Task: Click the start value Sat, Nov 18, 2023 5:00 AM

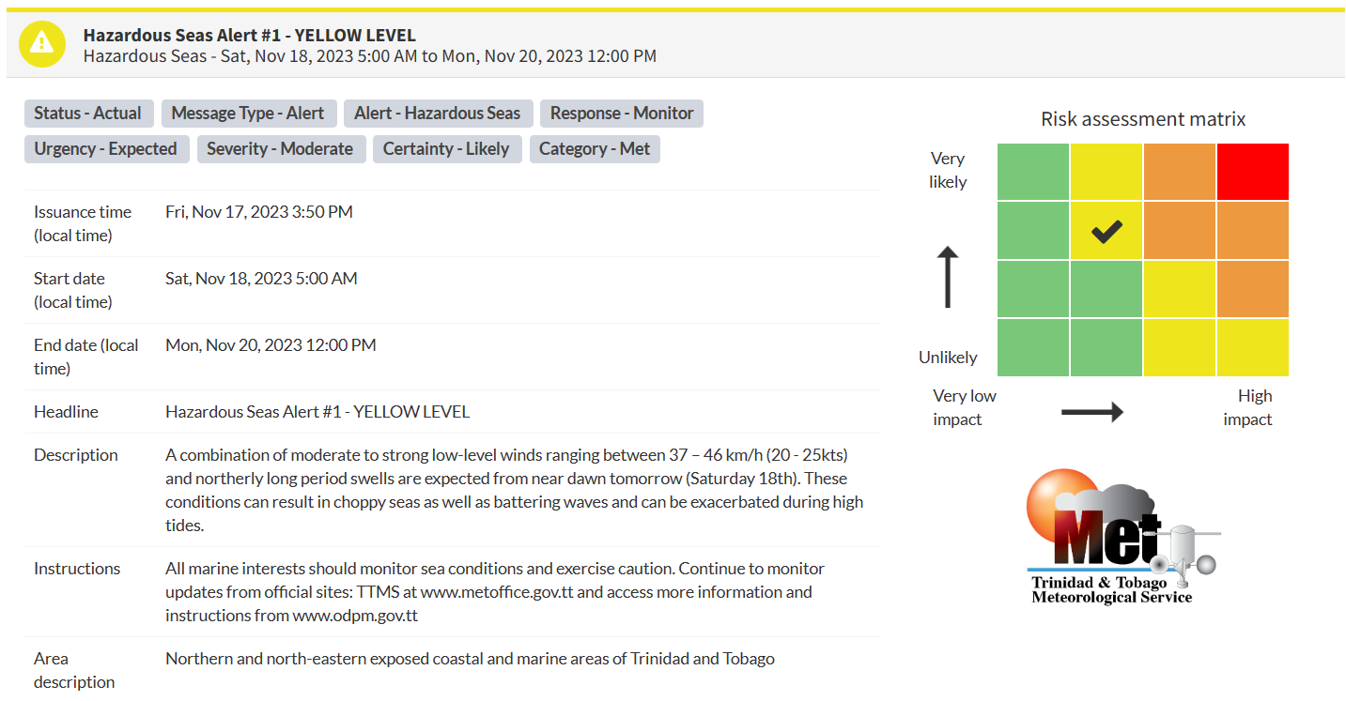Action: coord(261,279)
